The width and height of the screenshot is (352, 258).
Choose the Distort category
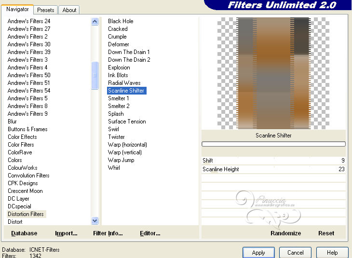click(15, 222)
